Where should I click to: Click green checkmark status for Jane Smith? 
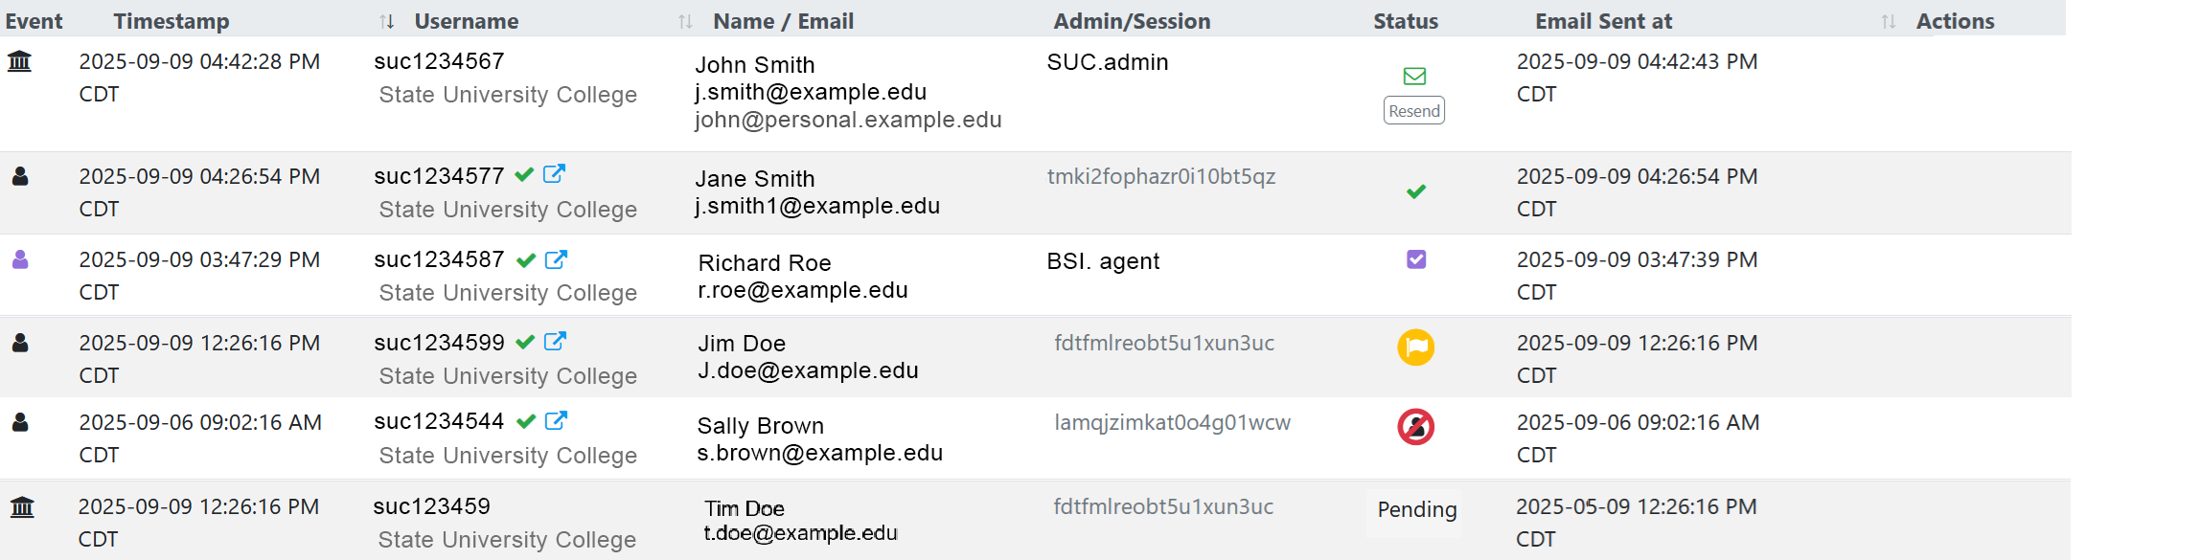pos(1416,191)
